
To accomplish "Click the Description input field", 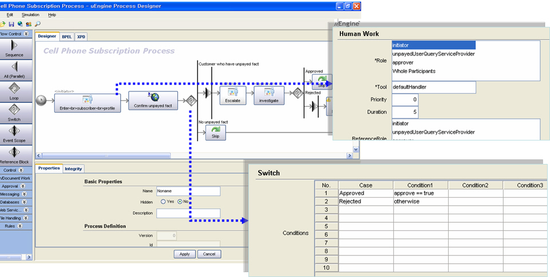I will coord(188,213).
